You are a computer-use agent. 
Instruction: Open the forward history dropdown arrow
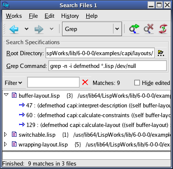click(51, 29)
